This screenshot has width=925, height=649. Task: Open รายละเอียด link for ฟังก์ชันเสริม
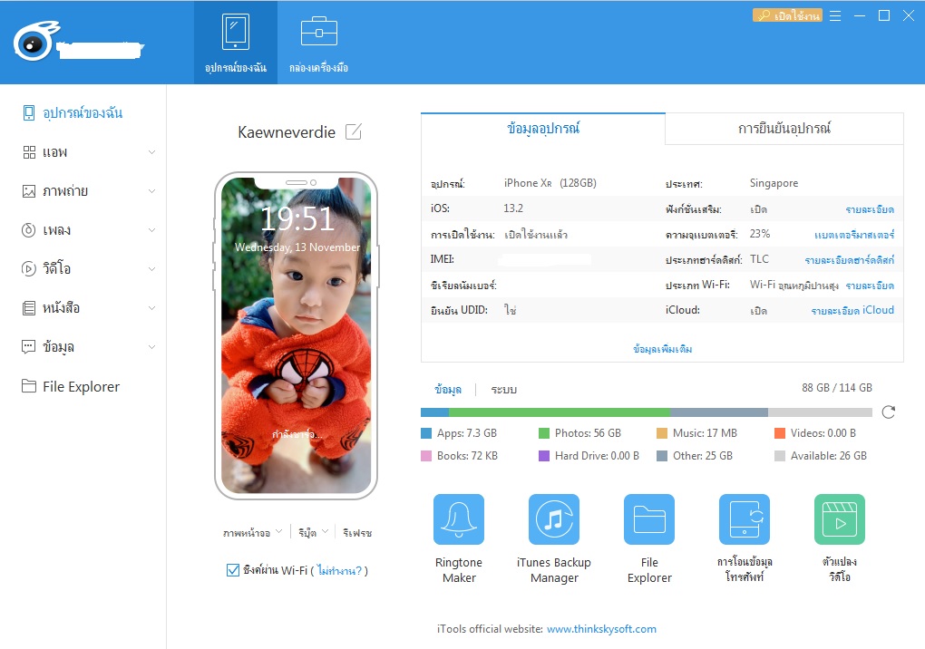[x=870, y=209]
